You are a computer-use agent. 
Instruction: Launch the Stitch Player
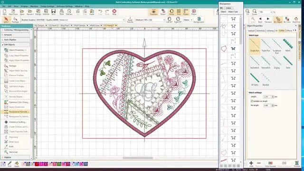[194, 12]
